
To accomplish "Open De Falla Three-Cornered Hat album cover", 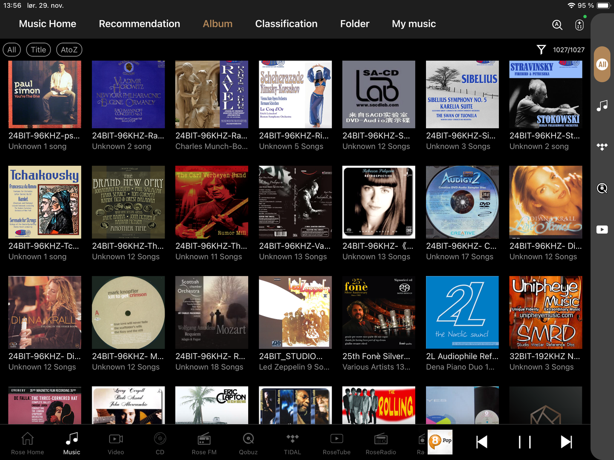I will (45, 405).
